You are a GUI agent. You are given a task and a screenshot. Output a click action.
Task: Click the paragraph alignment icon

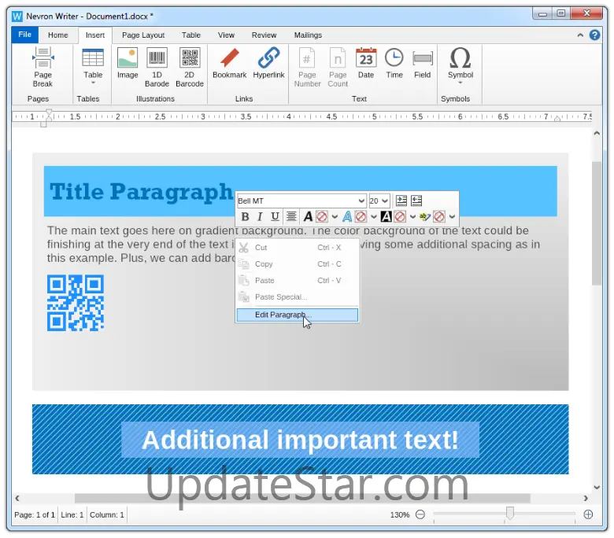[x=291, y=216]
